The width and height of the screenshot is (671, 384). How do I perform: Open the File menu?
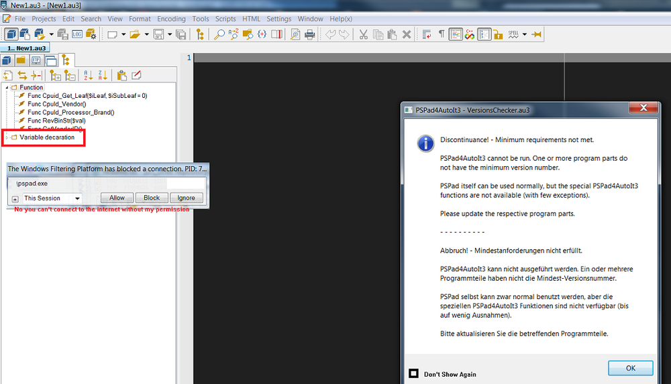click(x=19, y=19)
